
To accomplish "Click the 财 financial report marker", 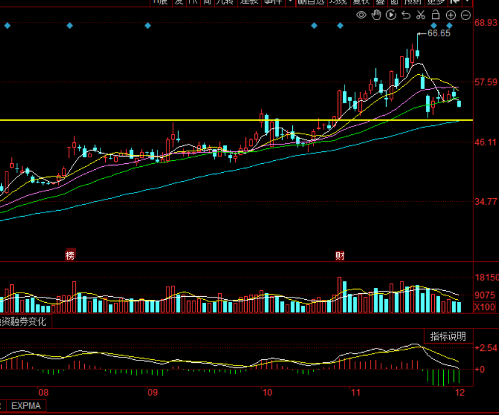I will (340, 255).
